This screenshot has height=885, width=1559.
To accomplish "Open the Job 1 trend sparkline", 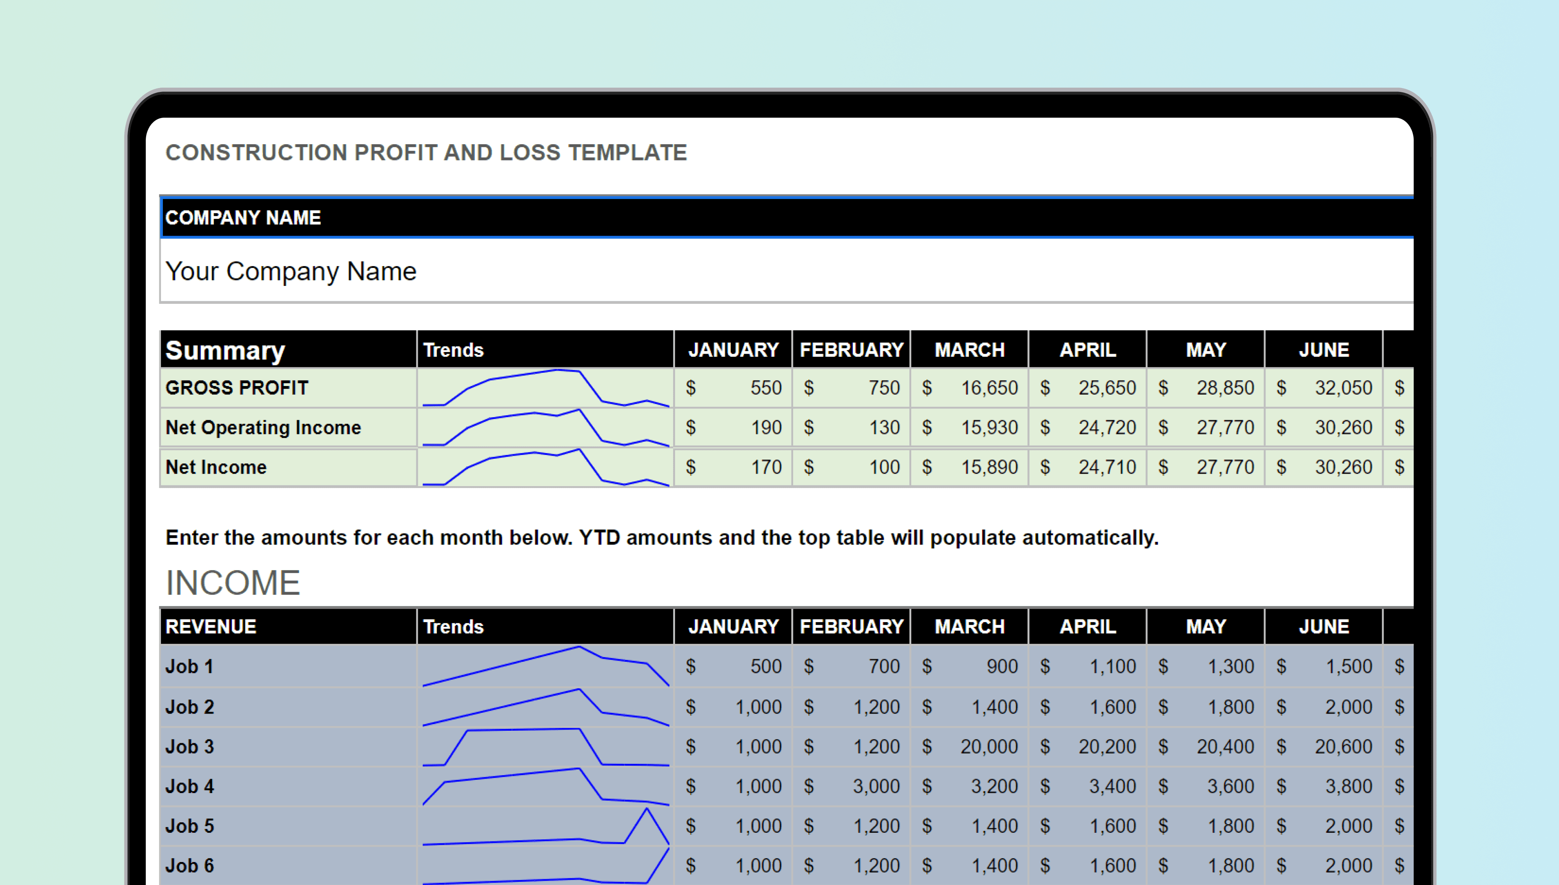I will coord(545,666).
